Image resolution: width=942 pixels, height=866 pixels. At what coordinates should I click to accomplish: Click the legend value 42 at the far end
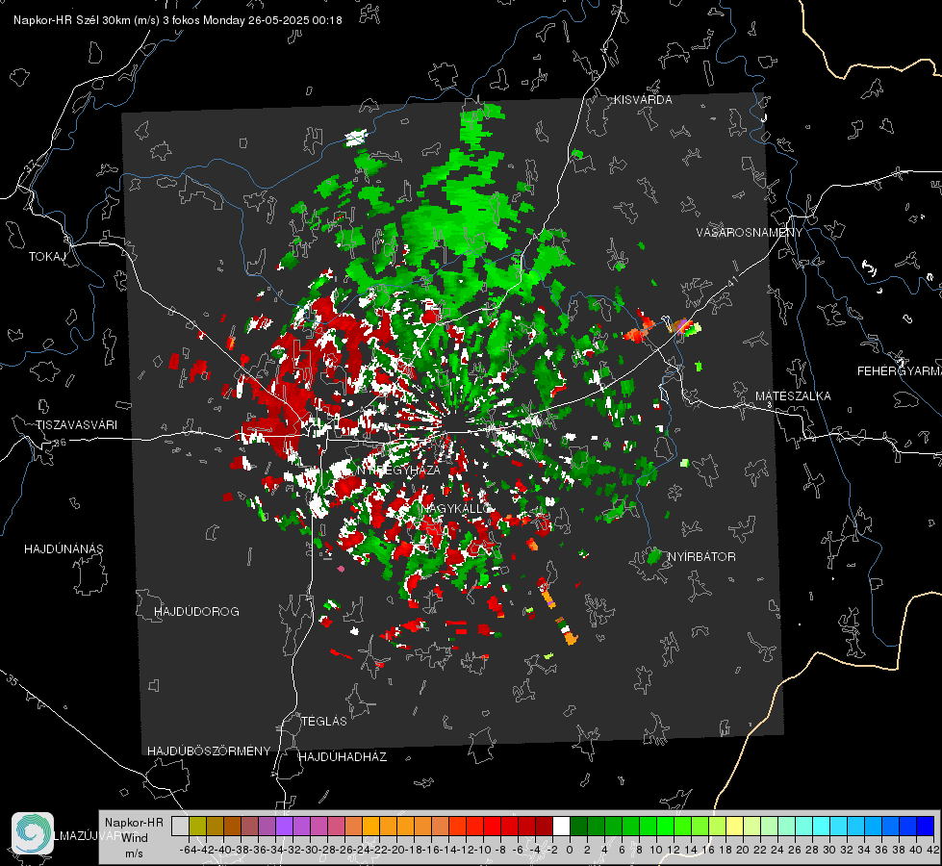point(933,850)
